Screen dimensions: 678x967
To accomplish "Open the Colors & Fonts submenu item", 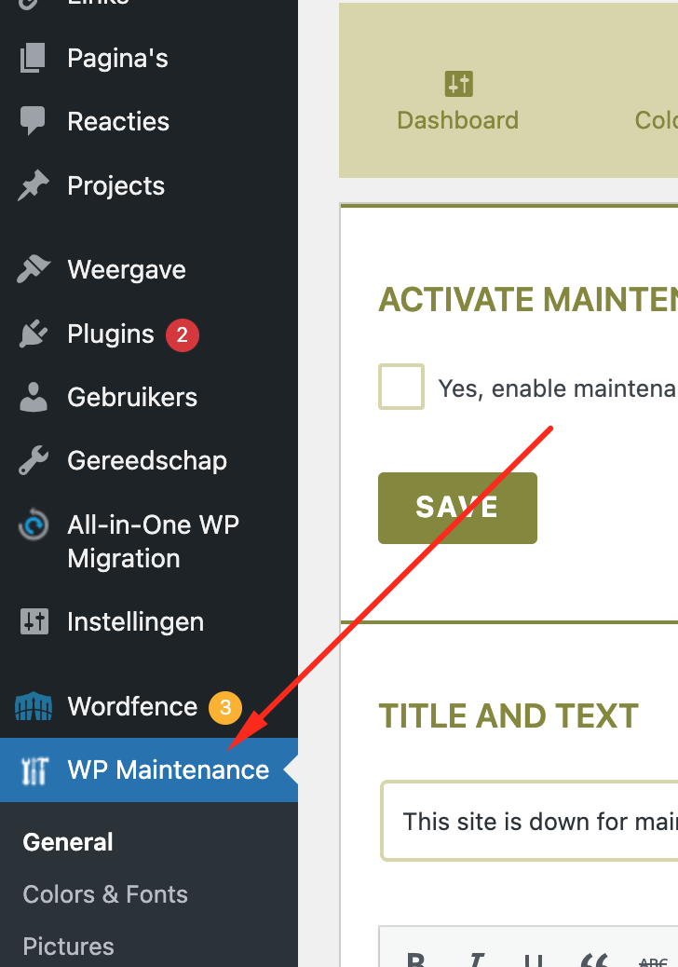I will 104,893.
